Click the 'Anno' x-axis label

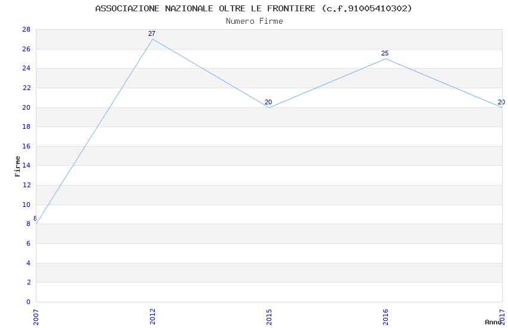(x=493, y=322)
